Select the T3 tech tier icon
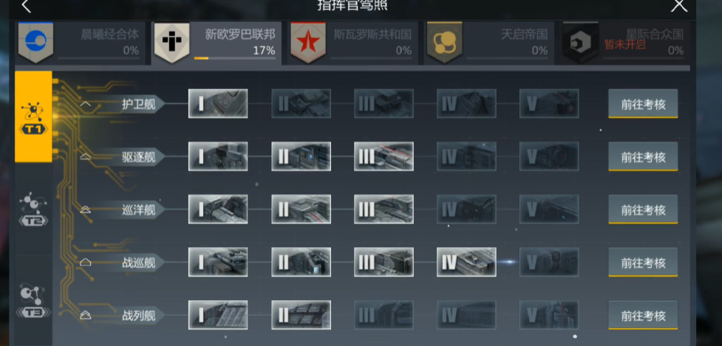 click(x=33, y=300)
